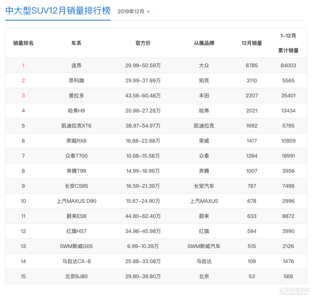Click the December sales value 3110
This screenshot has height=298, width=313.
click(x=252, y=81)
